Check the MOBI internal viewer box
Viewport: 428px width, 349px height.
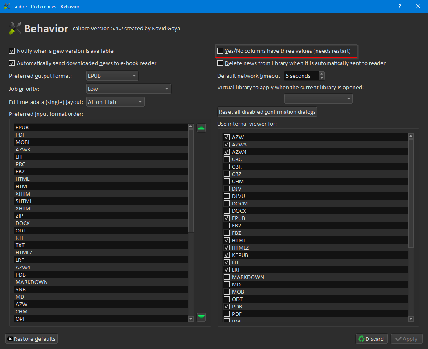point(227,292)
